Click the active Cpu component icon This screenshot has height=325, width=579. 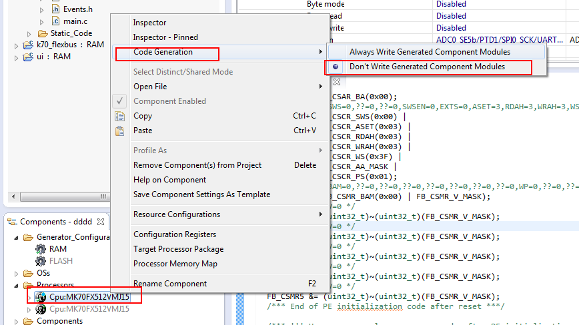point(41,296)
